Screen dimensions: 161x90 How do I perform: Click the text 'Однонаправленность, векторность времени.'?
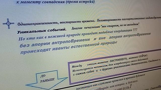[56, 22]
